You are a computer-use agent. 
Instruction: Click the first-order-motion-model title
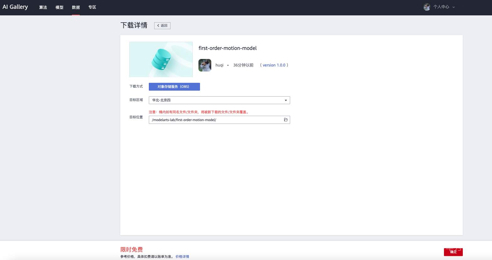pos(228,48)
